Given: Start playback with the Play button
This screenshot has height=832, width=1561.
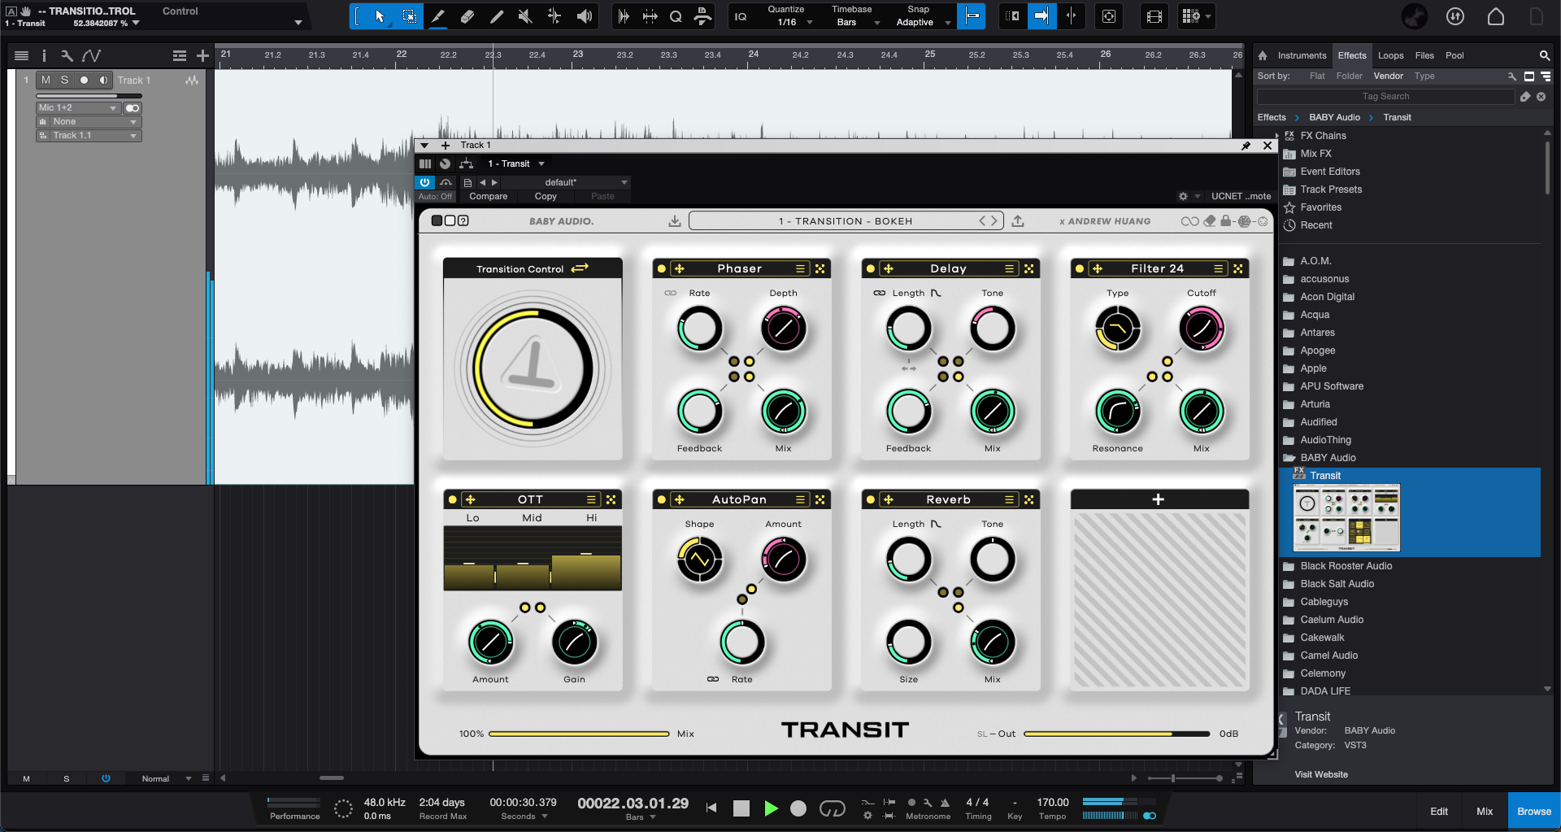Looking at the screenshot, I should coord(771,808).
